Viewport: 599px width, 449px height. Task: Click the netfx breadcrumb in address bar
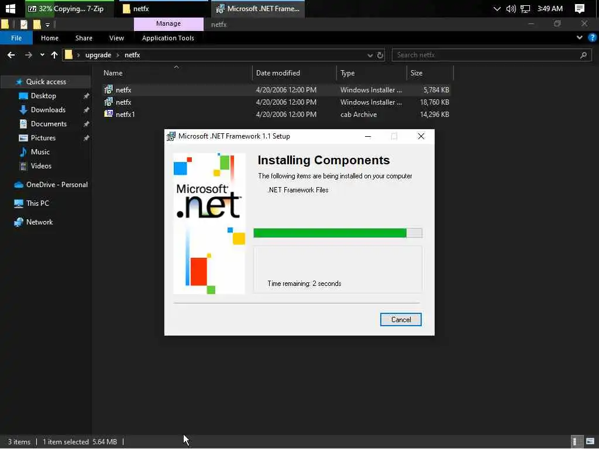[x=132, y=55]
